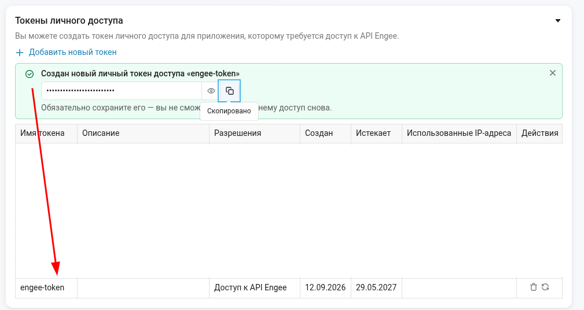The height and width of the screenshot is (310, 584).
Task: Click Добавить новый токен link
Action: [x=72, y=52]
